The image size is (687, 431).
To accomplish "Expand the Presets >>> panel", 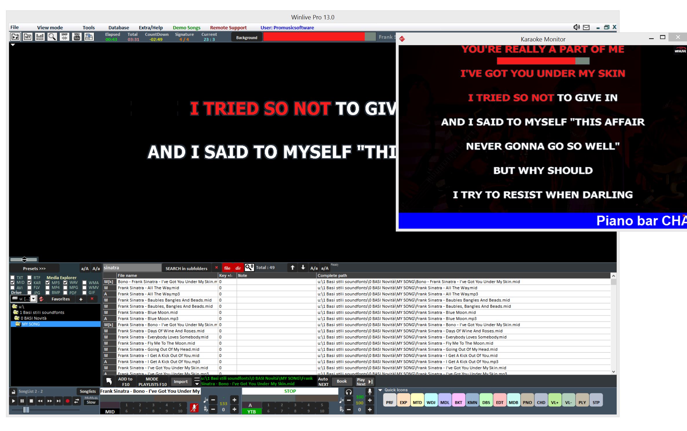I will (x=34, y=268).
